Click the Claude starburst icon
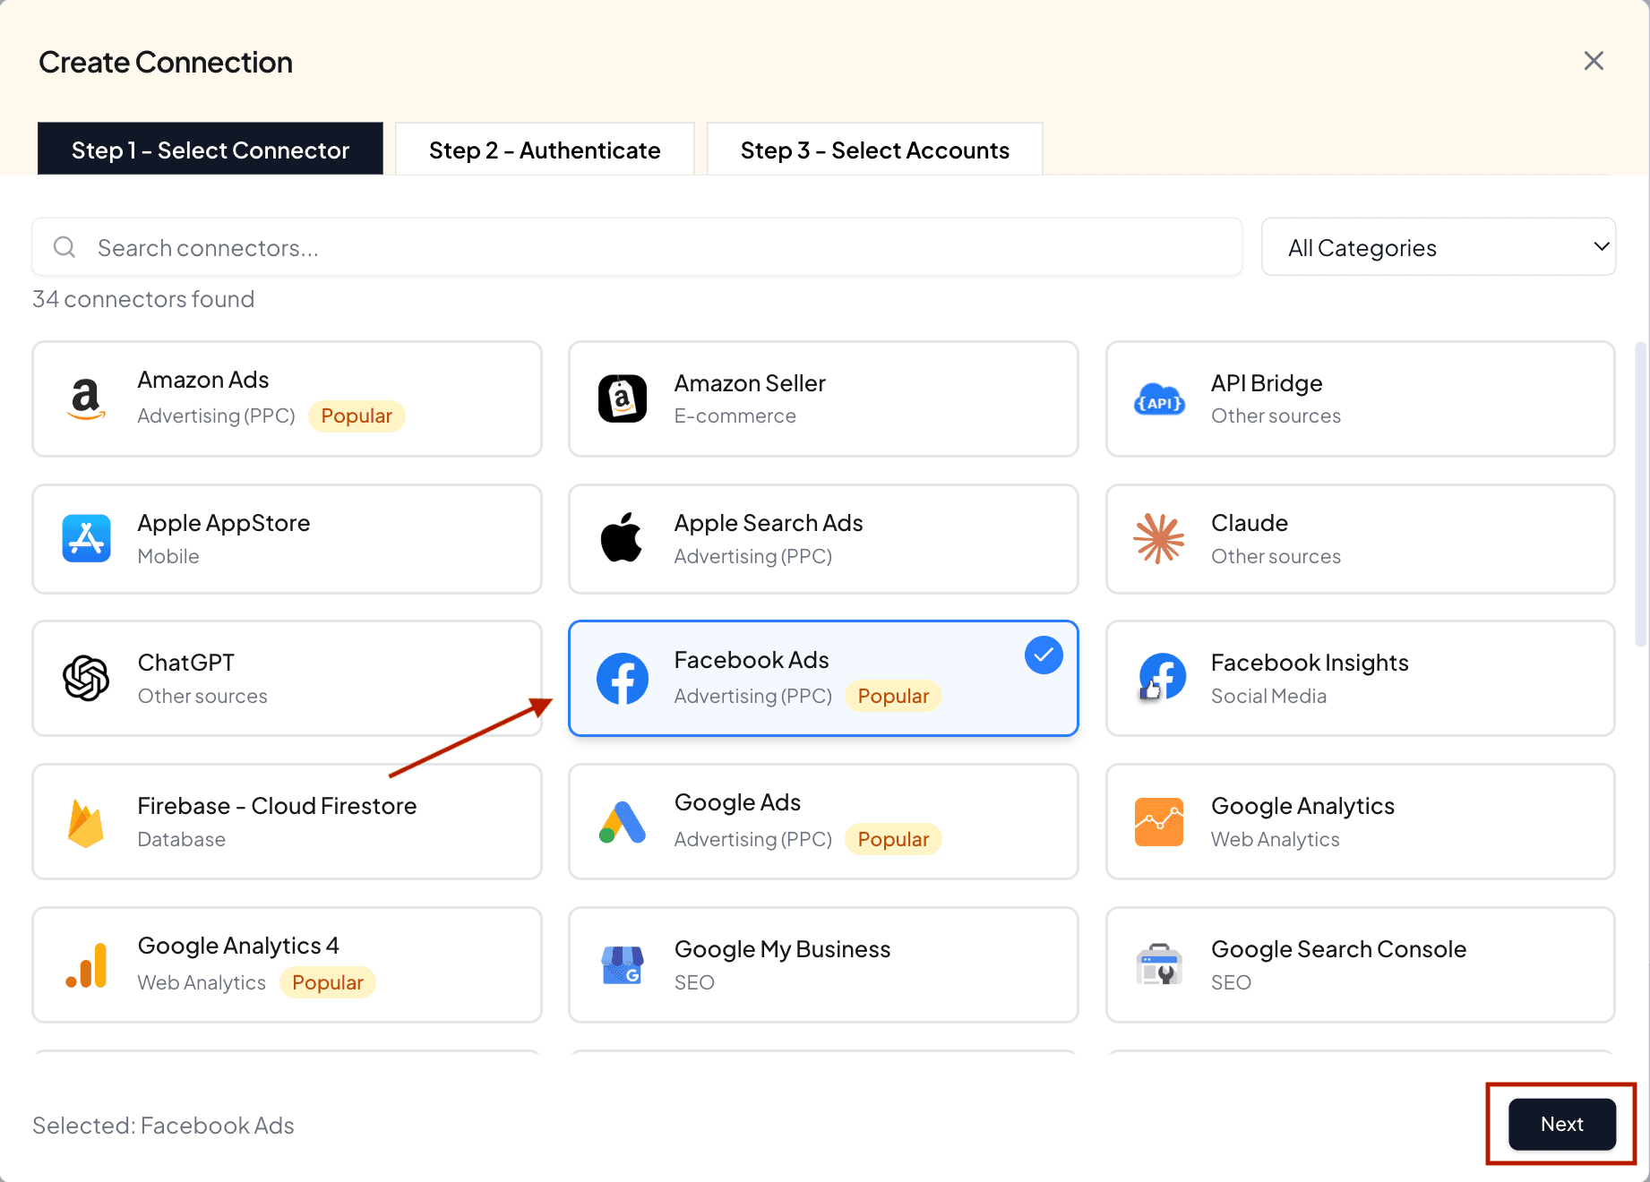The width and height of the screenshot is (1650, 1182). (x=1159, y=538)
